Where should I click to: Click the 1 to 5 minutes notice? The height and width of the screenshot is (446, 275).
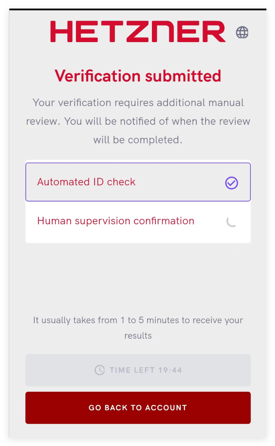(138, 320)
